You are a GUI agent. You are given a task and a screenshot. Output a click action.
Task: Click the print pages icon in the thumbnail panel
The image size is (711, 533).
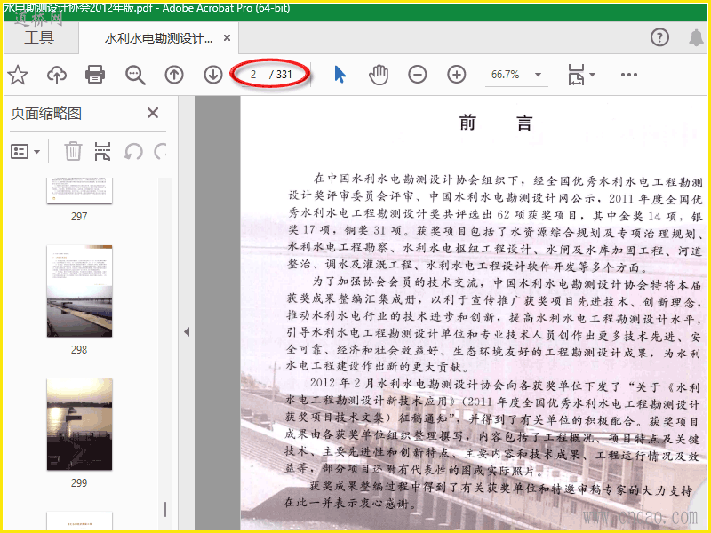[x=102, y=151]
